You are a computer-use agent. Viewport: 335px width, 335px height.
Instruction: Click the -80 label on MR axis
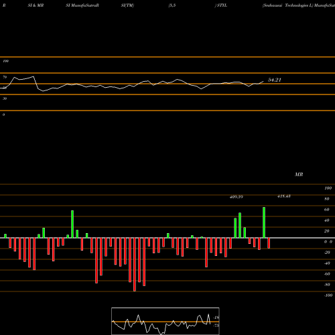[x=327, y=285]
